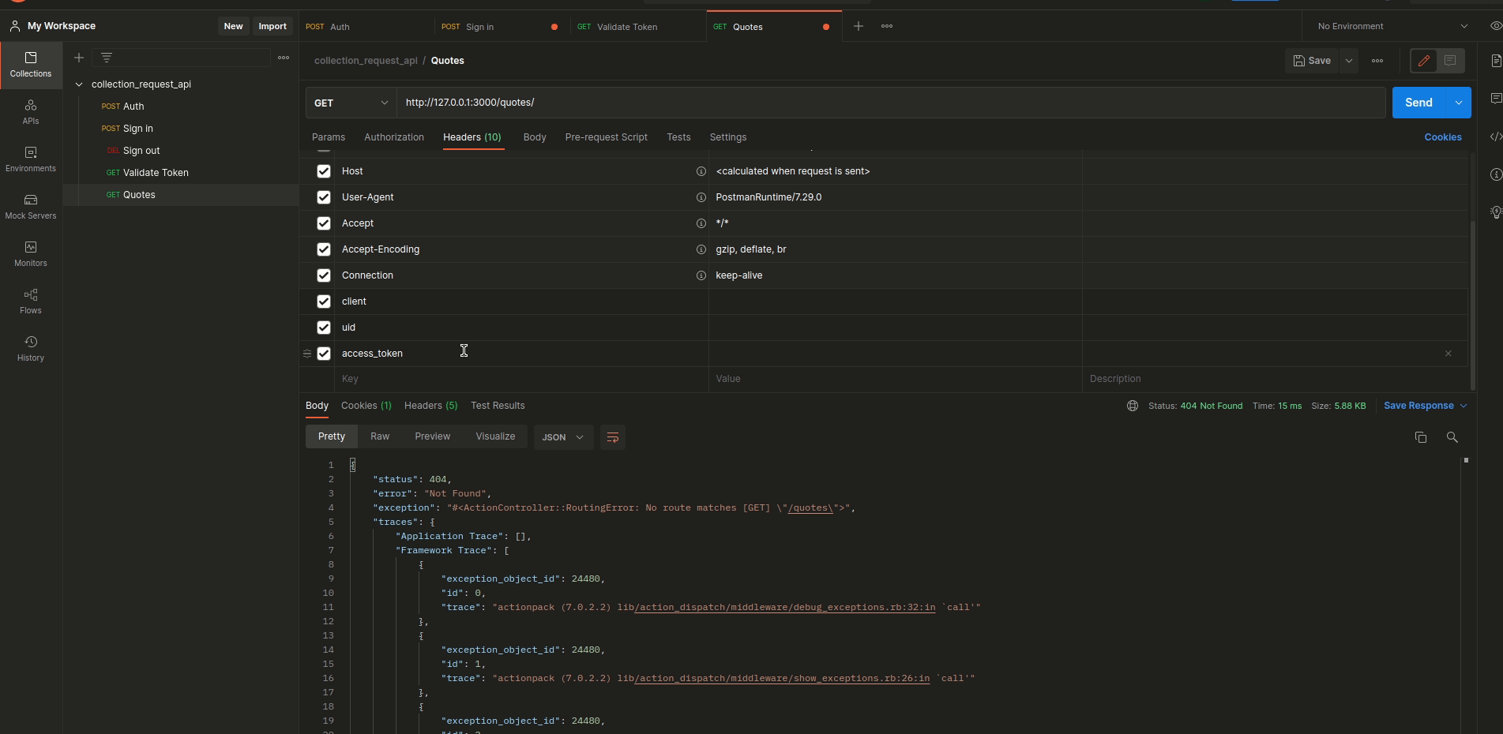1503x734 pixels.
Task: Toggle response line wrap icon
Action: click(x=612, y=437)
